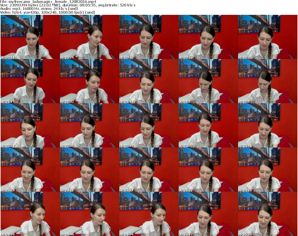This screenshot has height=236, width=298.
Task: Pick the thumbnail labeled 00:01:57
Action: point(208,81)
